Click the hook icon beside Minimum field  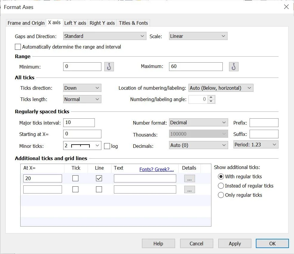109,66
